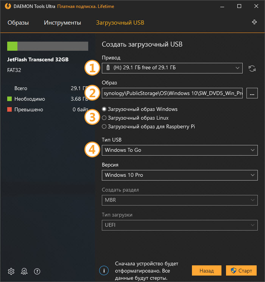The height and width of the screenshot is (282, 265).
Task: Click the USB drive icon in the Привод field
Action: (108, 67)
